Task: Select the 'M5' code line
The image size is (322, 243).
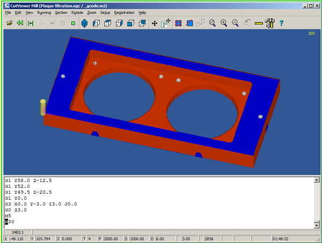Action: coord(8,216)
